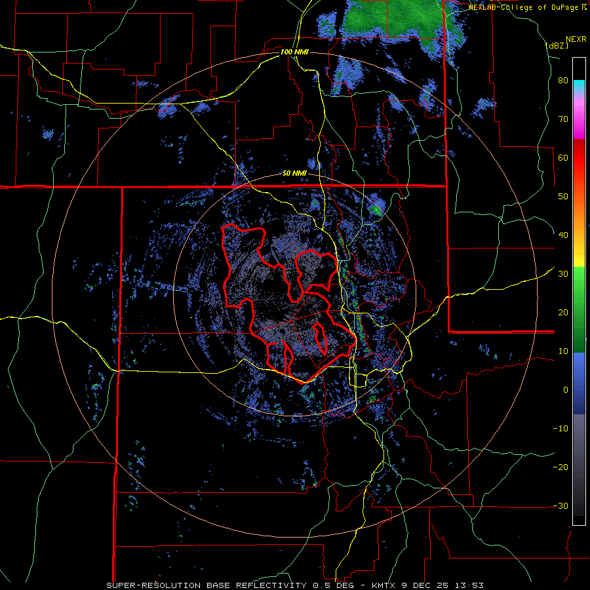Click the 70 value on dBZ scale
This screenshot has width=590, height=590.
pyautogui.click(x=563, y=119)
